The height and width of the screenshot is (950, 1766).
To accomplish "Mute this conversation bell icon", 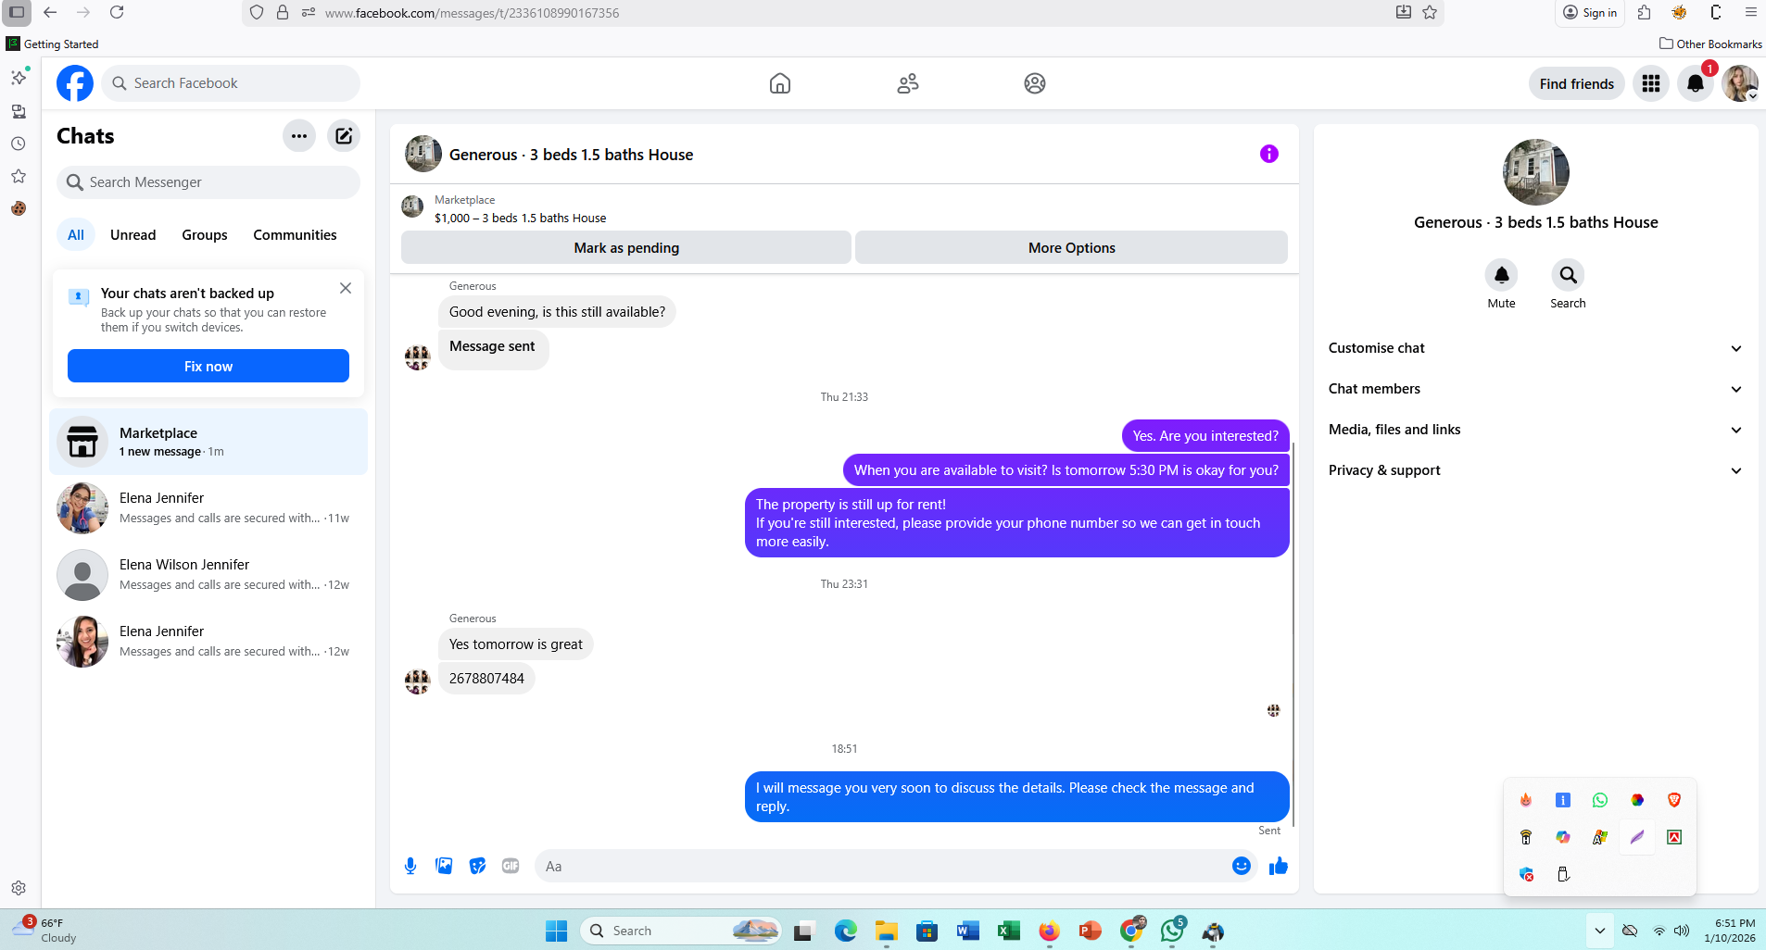I will tap(1502, 275).
